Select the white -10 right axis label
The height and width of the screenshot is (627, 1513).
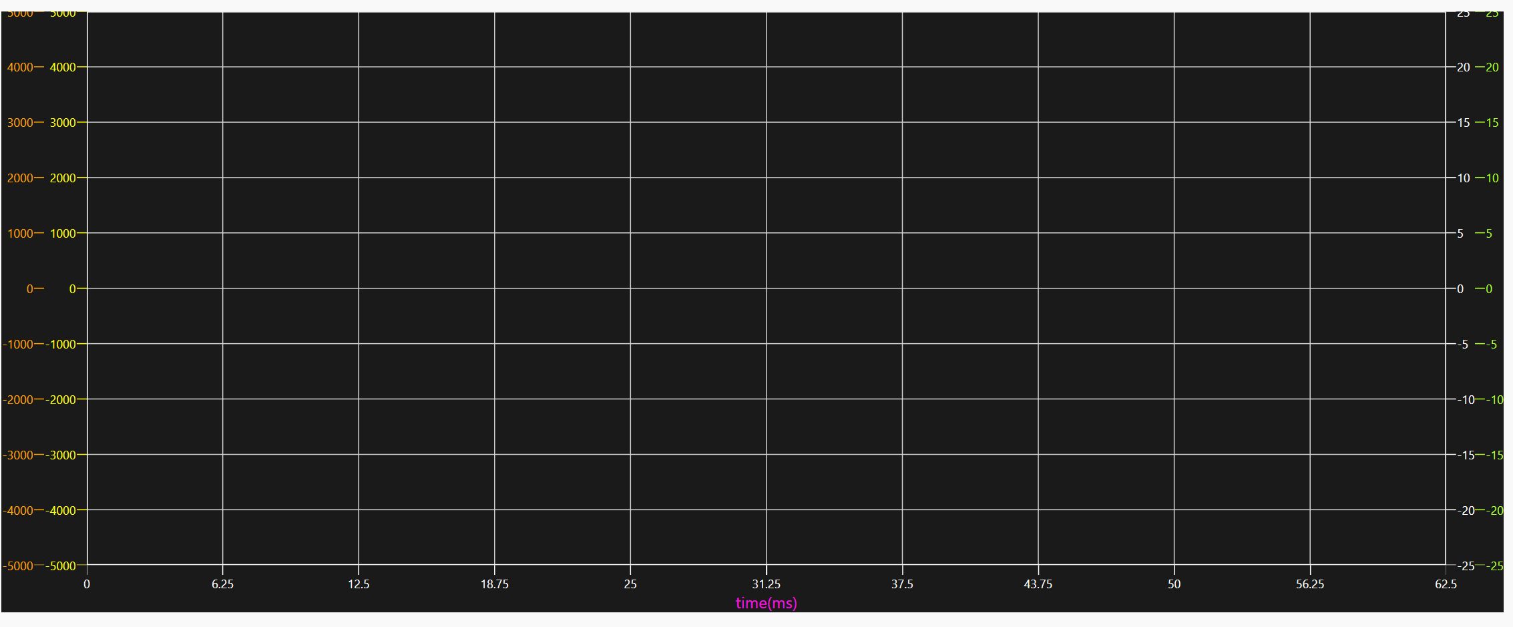click(x=1466, y=400)
